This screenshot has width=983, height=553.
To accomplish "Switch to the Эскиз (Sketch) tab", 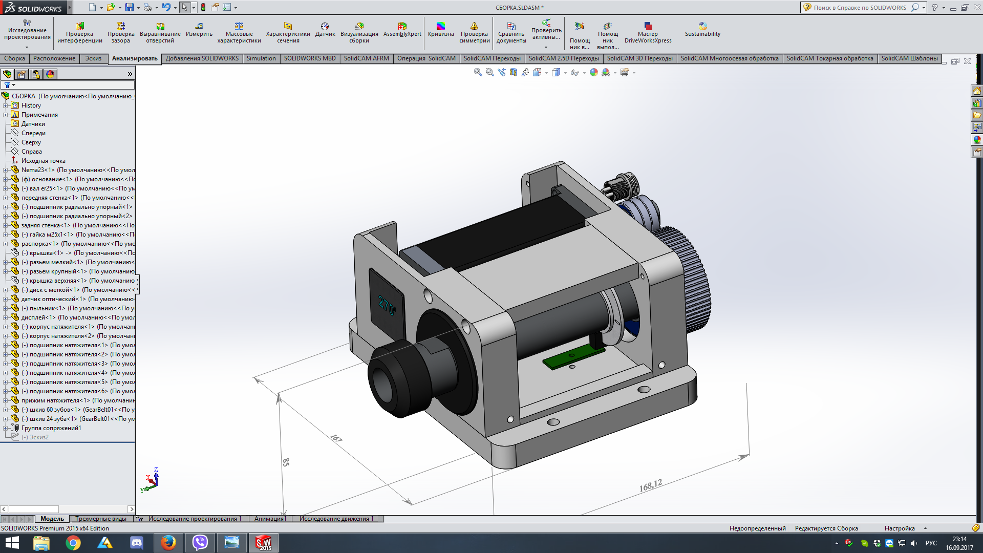I will click(x=93, y=58).
